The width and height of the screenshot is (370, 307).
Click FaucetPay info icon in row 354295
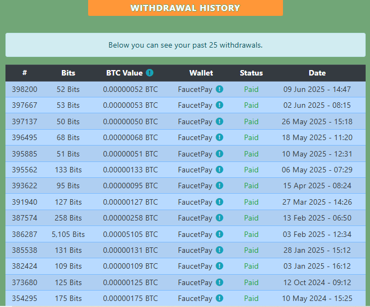tap(219, 298)
